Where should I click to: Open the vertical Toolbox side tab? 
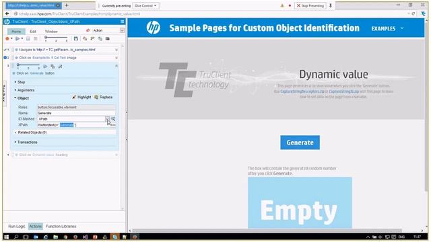[x=4, y=93]
